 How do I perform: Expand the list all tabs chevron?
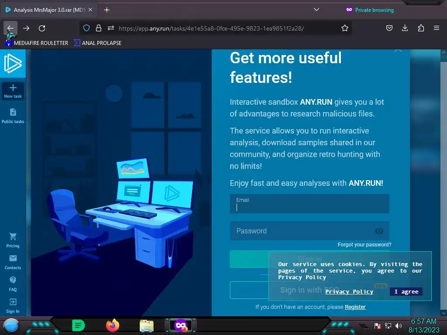pos(316,10)
